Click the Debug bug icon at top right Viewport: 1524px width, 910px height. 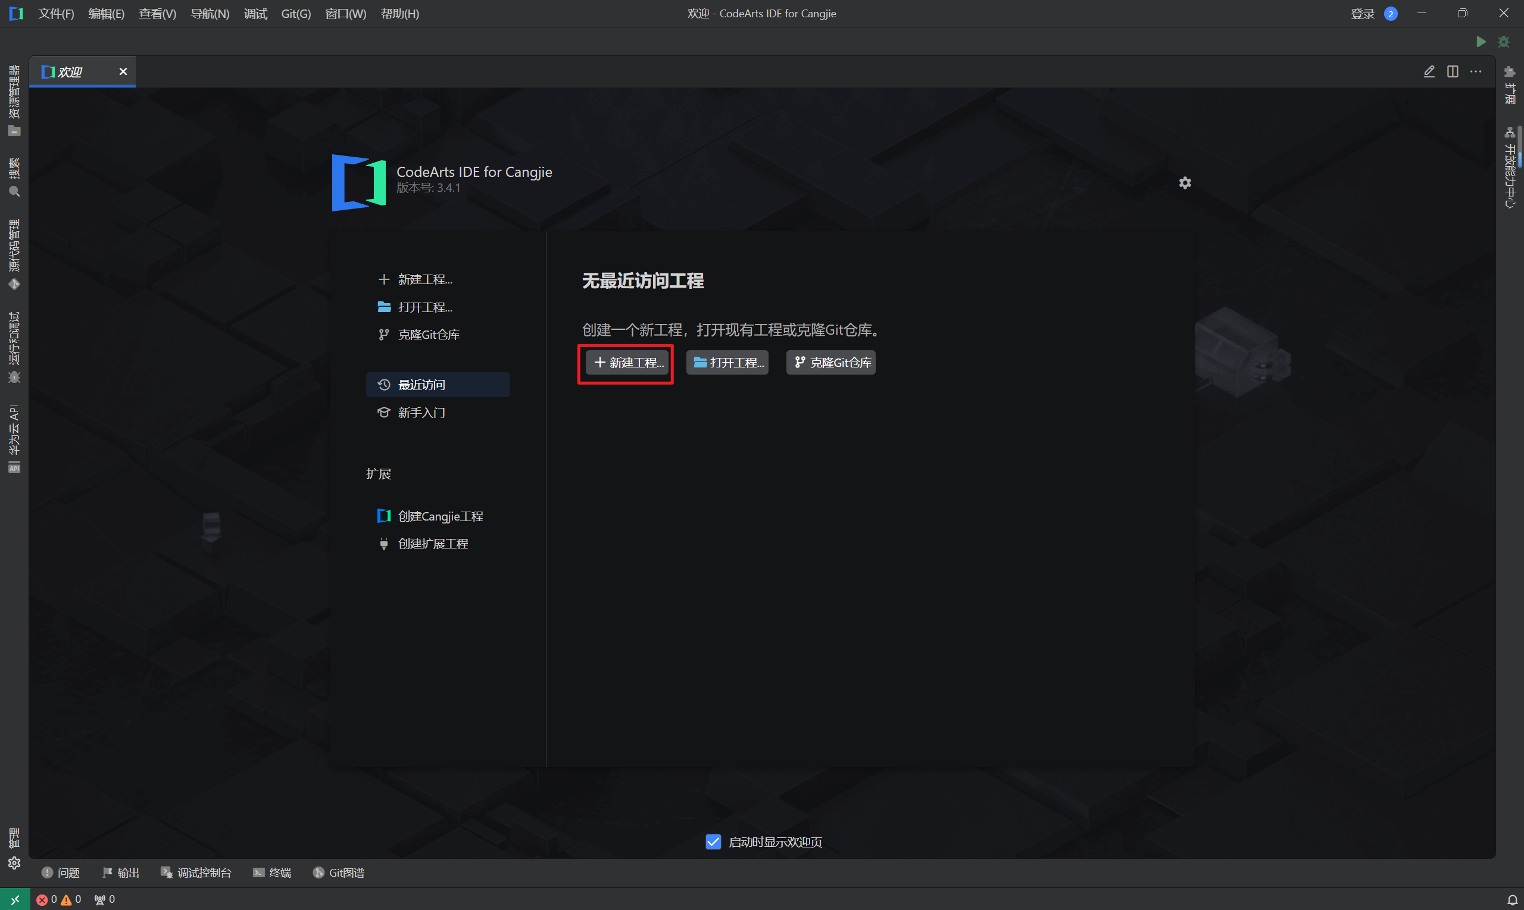pos(1503,42)
